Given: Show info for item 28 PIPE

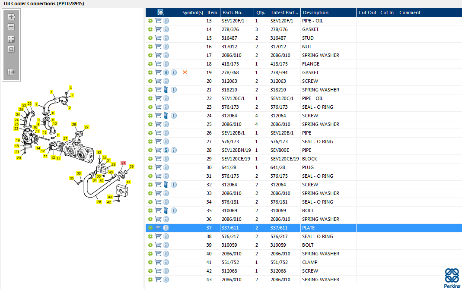Looking at the screenshot, I should tap(174, 150).
